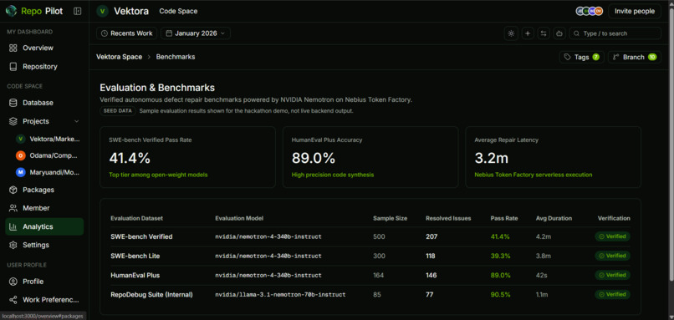The height and width of the screenshot is (320, 674).
Task: Click the blue Maryuandi project avatar
Action: [21, 172]
